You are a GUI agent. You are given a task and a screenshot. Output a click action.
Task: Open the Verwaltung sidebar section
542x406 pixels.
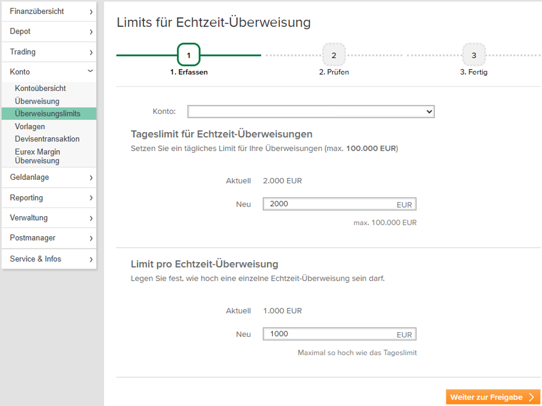point(49,218)
